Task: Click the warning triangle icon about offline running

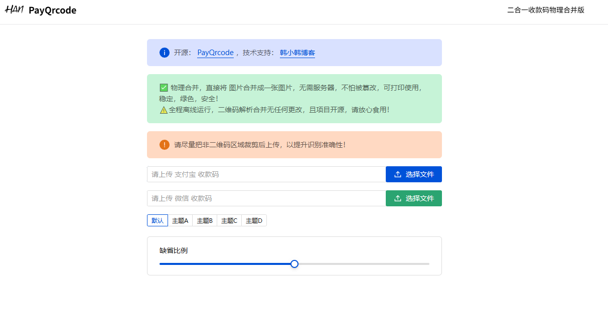Action: (163, 110)
